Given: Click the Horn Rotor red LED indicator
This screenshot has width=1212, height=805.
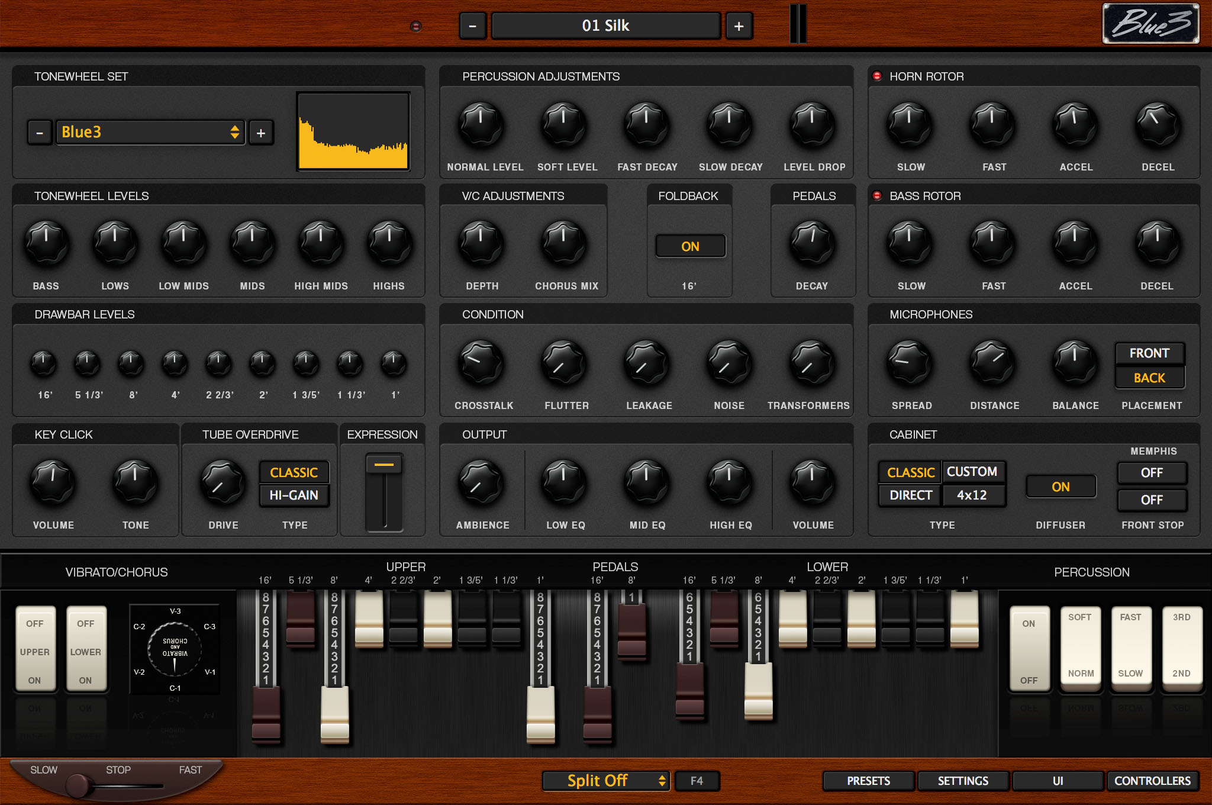Looking at the screenshot, I should [x=877, y=76].
